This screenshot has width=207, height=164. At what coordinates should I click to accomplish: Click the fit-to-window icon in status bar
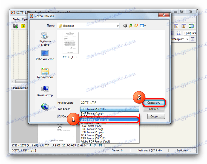point(100,145)
